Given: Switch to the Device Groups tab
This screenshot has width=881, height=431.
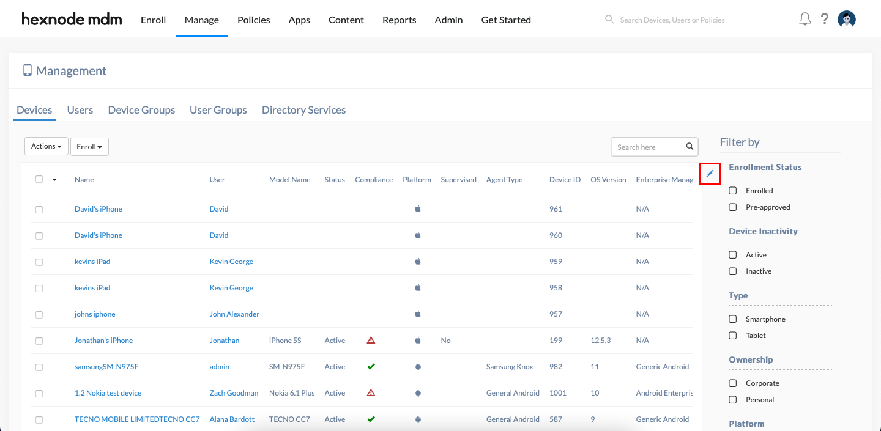Looking at the screenshot, I should coord(142,110).
